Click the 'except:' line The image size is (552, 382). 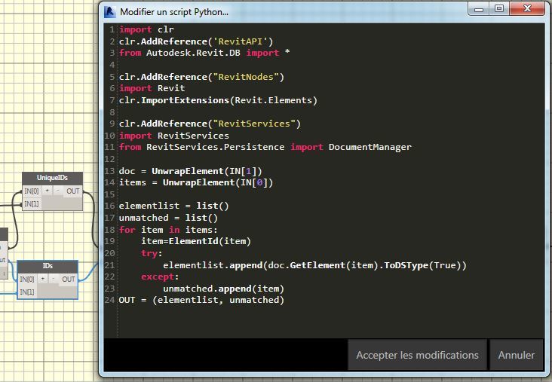point(160,277)
